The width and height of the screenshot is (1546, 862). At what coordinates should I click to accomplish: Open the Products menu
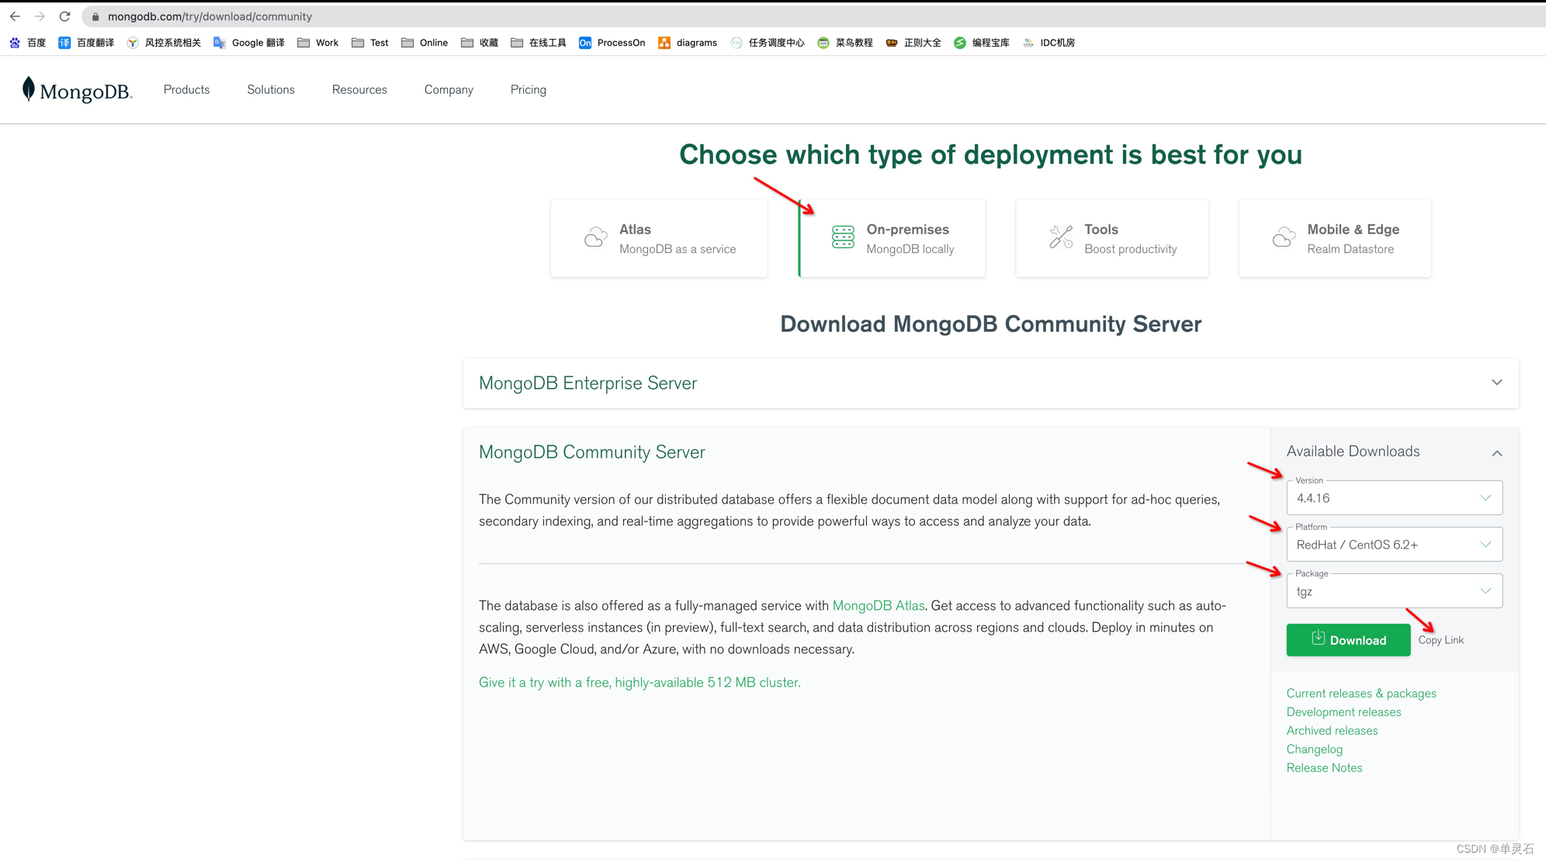(186, 90)
